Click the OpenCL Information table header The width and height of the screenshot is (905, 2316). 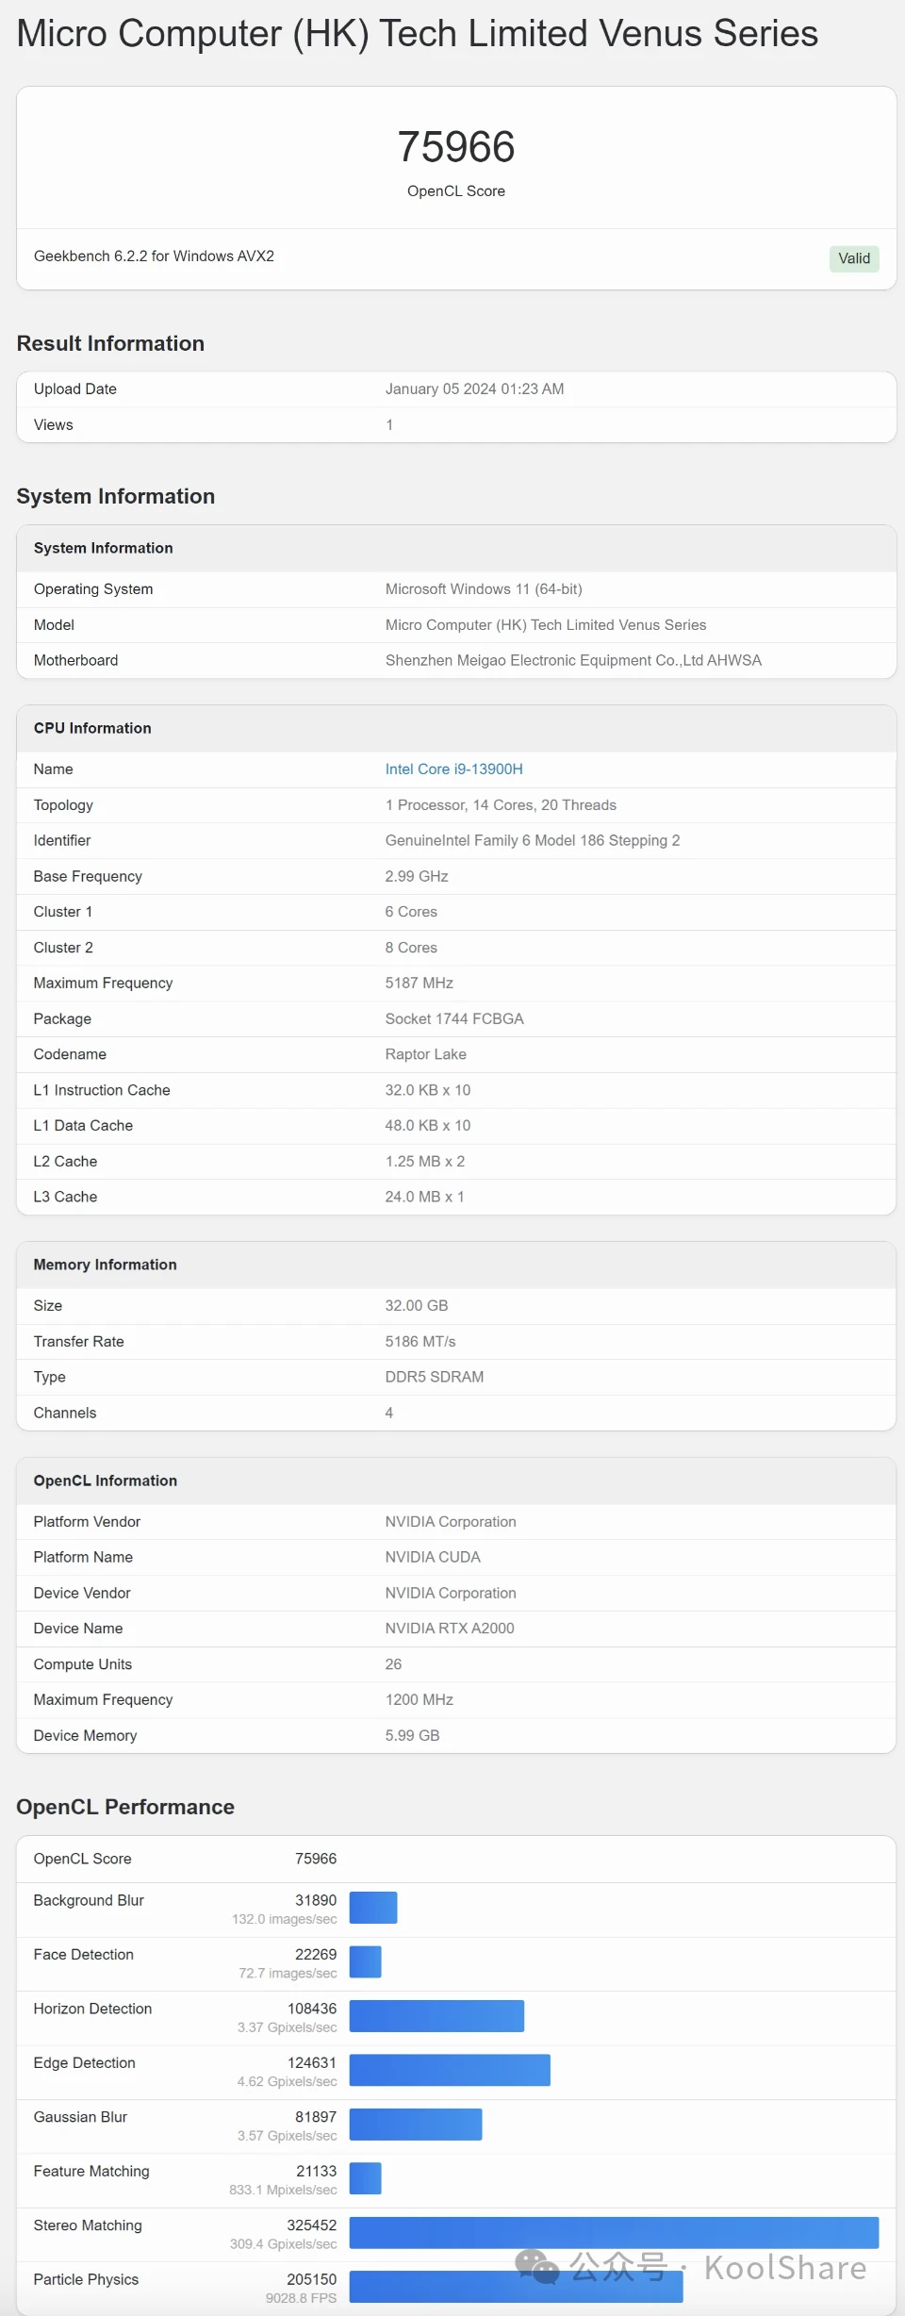(105, 1481)
